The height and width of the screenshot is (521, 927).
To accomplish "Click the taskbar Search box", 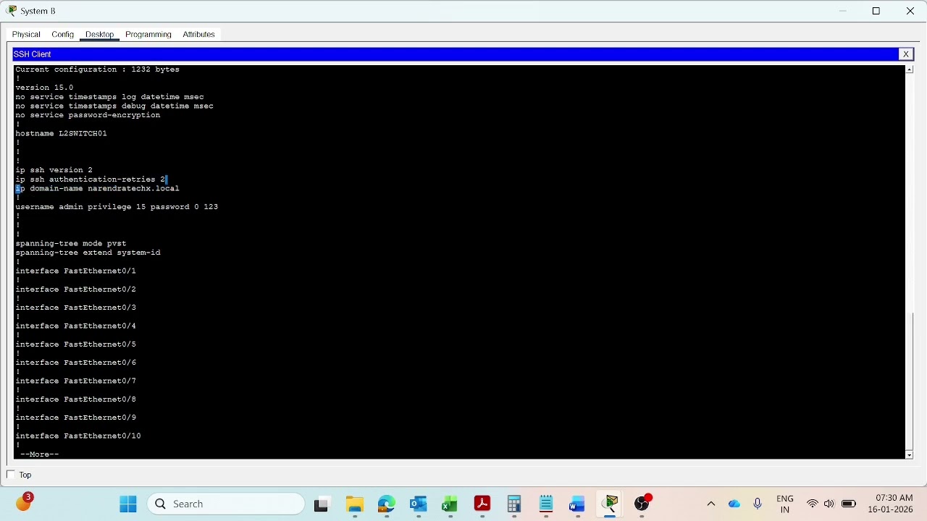I will point(226,504).
